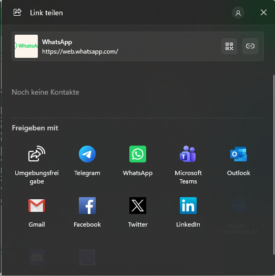Image resolution: width=275 pixels, height=276 pixels.
Task: Click the Link teilen title
Action: tap(46, 13)
